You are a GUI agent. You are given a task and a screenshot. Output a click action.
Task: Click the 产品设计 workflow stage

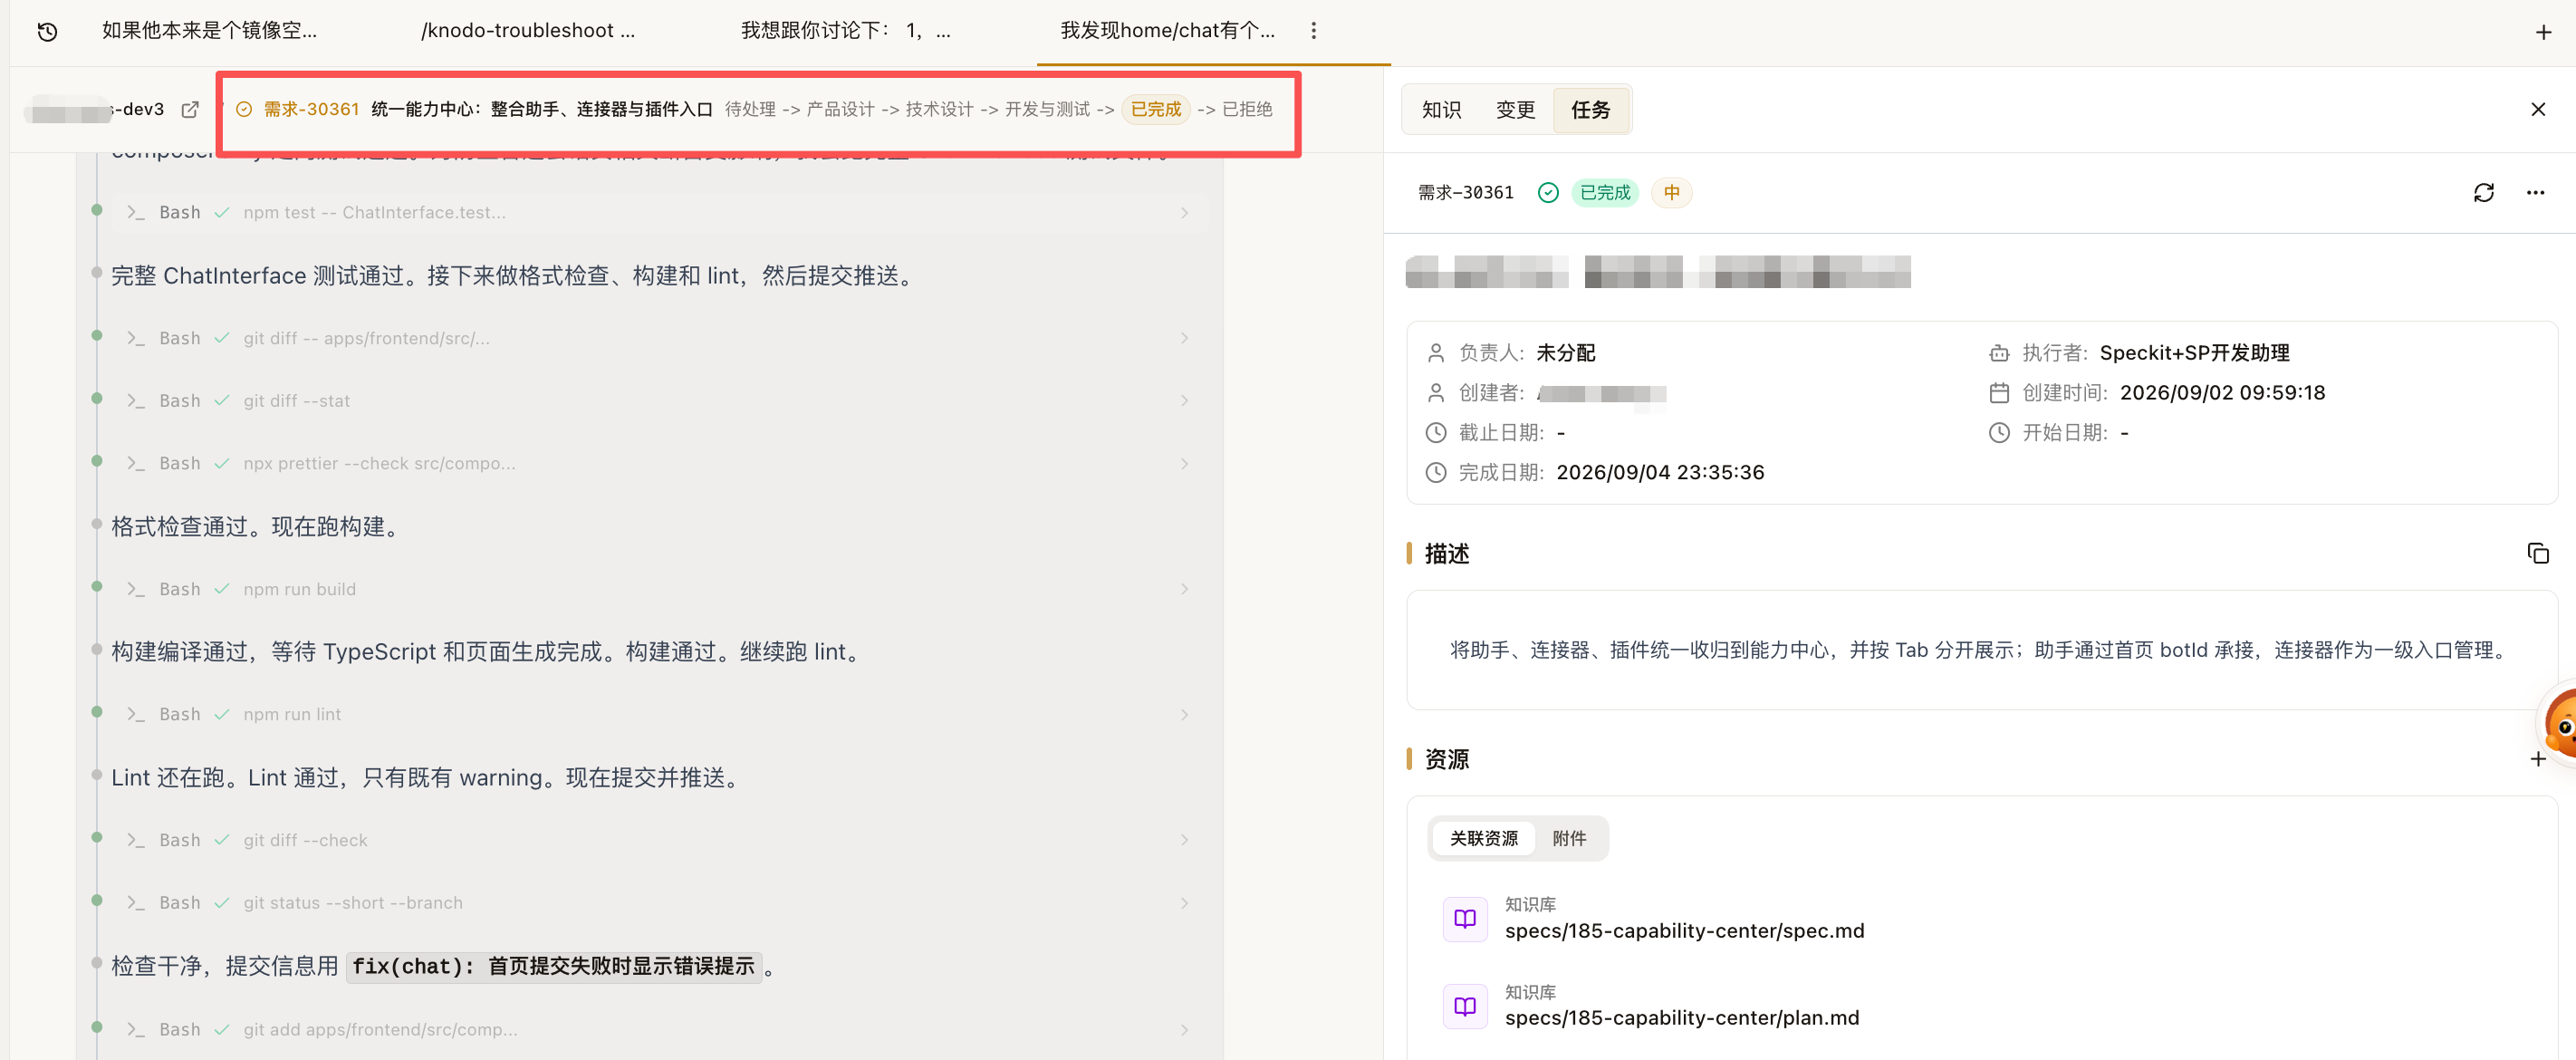coord(840,109)
